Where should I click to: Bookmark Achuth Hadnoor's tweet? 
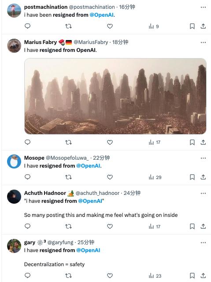tap(192, 226)
